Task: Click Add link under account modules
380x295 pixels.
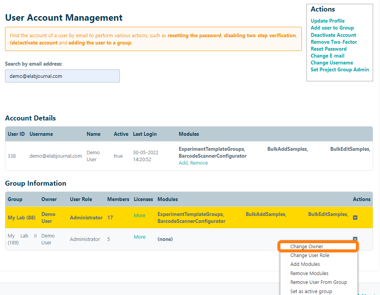Action: 183,163
